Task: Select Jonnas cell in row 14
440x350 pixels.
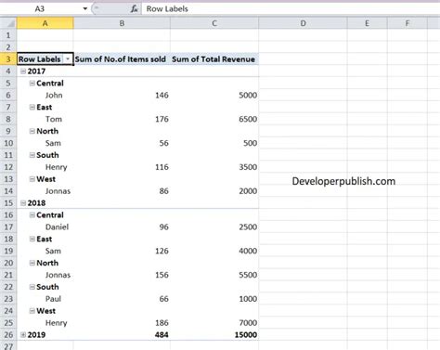Action: point(45,191)
